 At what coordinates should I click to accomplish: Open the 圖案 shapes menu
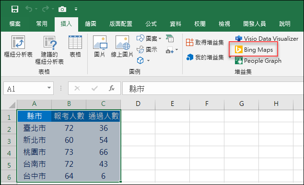coord(149,38)
